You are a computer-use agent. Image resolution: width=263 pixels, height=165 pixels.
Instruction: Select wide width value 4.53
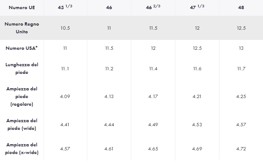pos(197,125)
